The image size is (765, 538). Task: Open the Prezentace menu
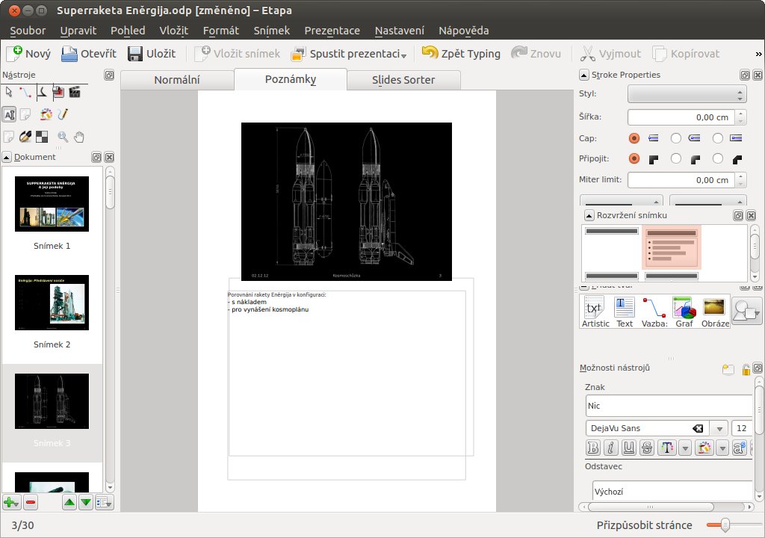pos(332,31)
